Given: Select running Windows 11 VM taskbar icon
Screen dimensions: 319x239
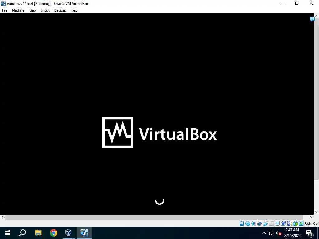Looking at the screenshot, I should pyautogui.click(x=84, y=233).
